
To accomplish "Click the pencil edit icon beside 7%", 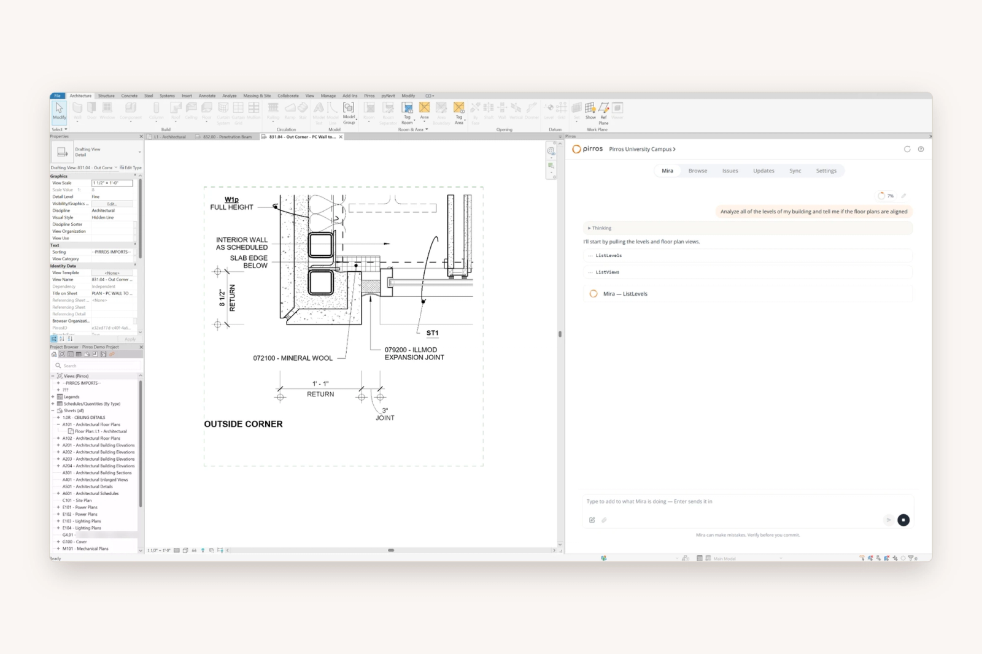I will click(x=903, y=196).
